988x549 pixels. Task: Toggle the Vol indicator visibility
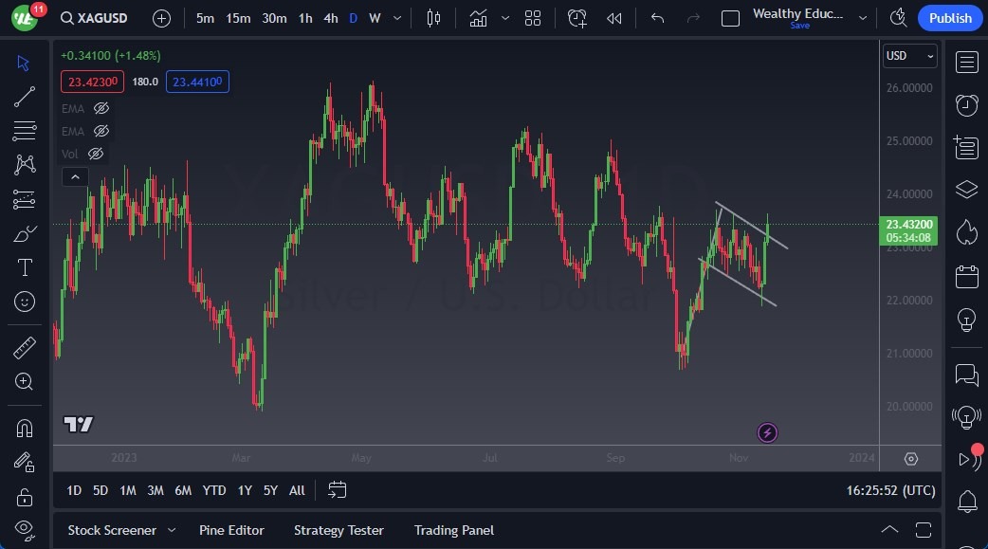point(96,154)
